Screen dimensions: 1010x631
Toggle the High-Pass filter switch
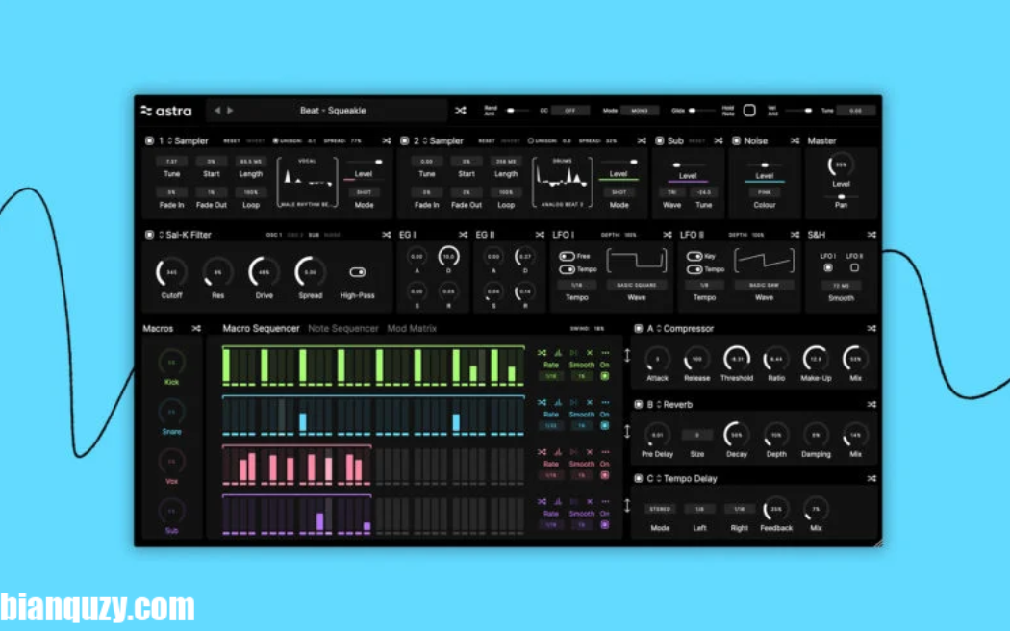coord(357,272)
